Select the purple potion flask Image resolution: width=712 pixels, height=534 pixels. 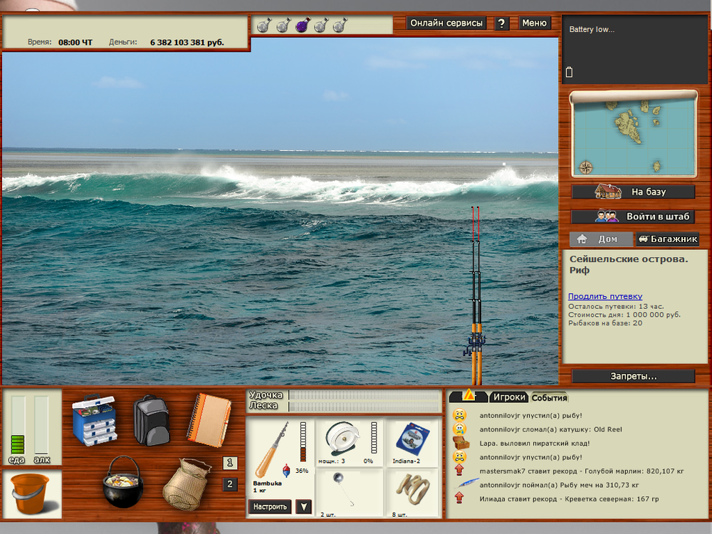[x=302, y=24]
